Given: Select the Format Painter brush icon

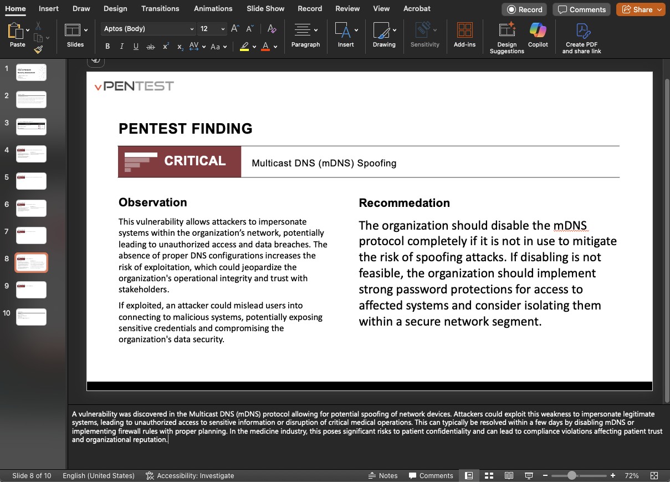Looking at the screenshot, I should click(x=38, y=49).
